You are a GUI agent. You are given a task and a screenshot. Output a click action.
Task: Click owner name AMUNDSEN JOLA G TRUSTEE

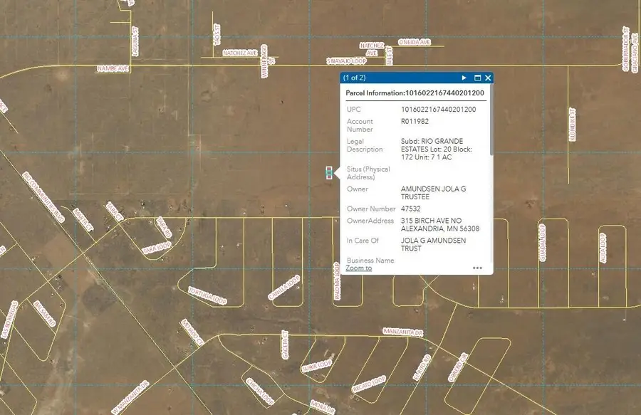click(x=433, y=193)
